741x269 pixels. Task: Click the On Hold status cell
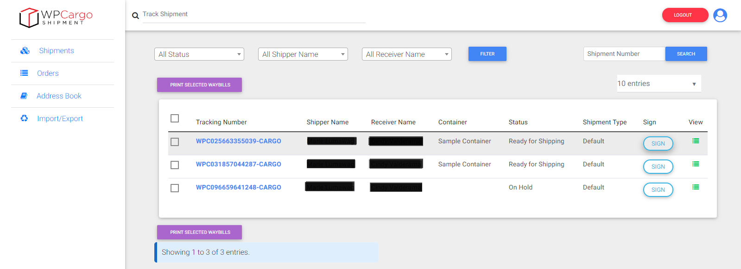[520, 187]
